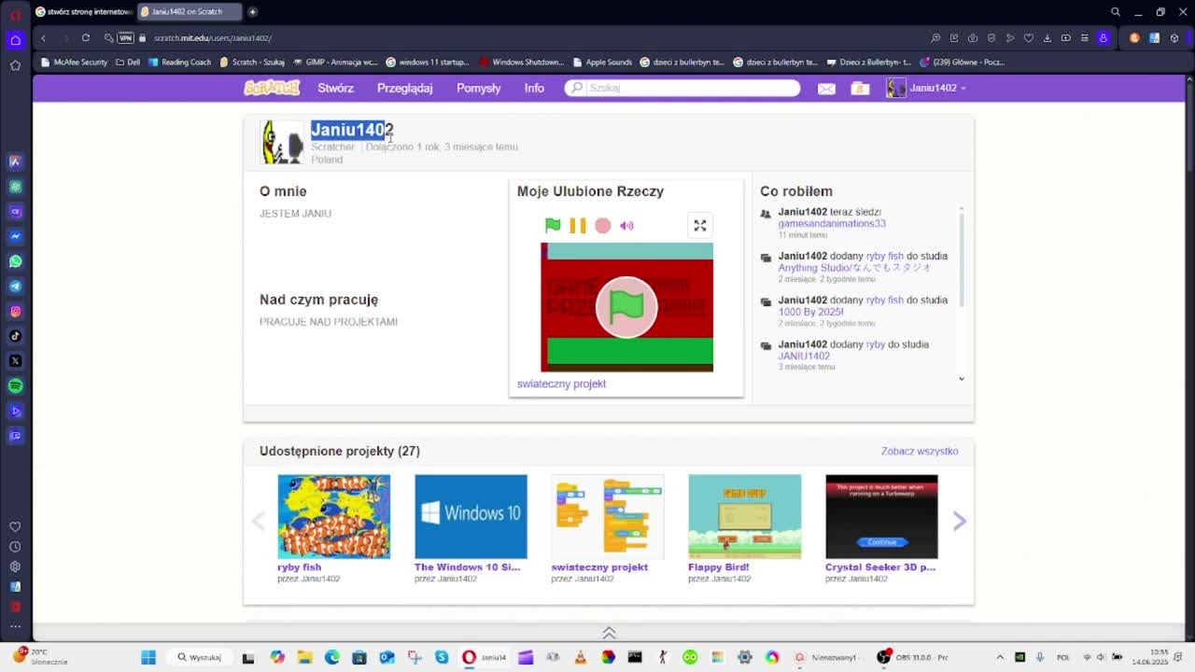1195x672 pixels.
Task: Click the green flag above the project player
Action: tap(553, 225)
